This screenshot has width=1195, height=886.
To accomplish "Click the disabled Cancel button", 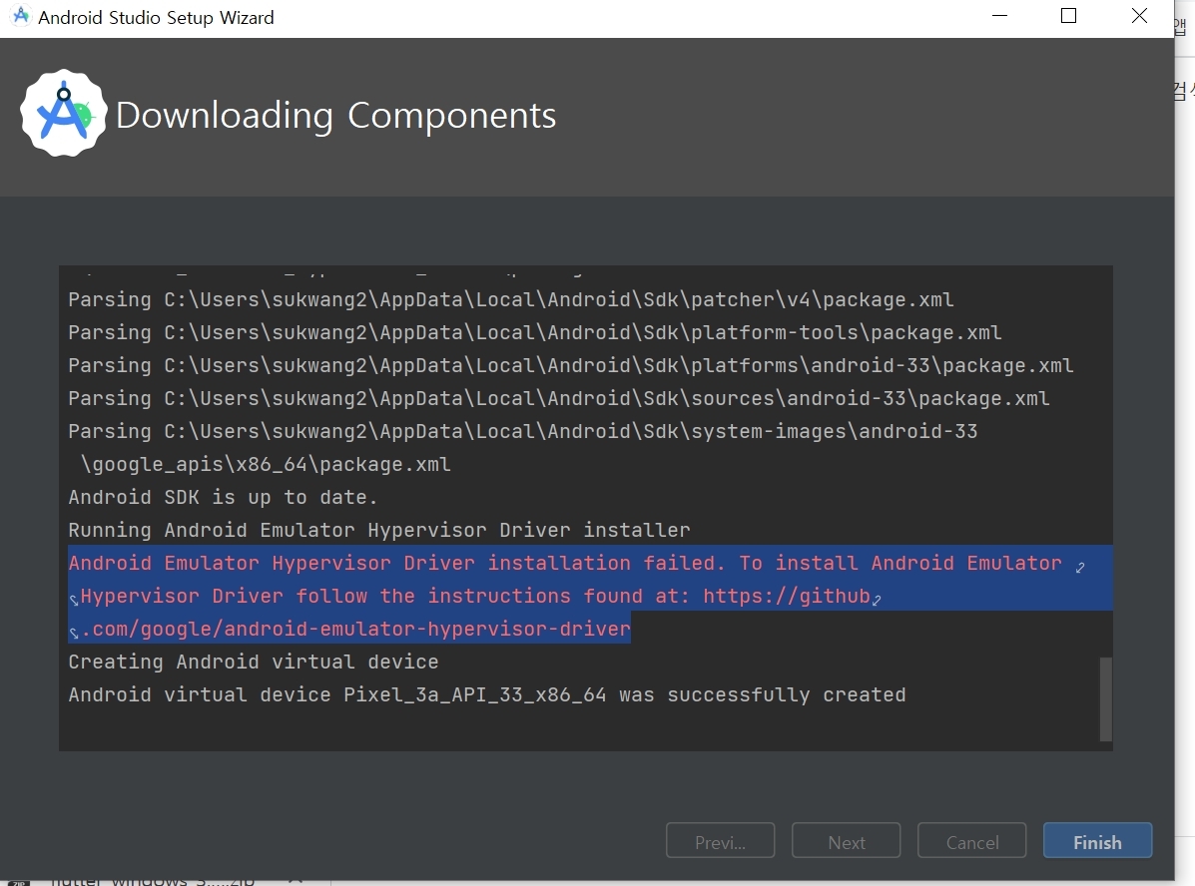I will pos(971,841).
